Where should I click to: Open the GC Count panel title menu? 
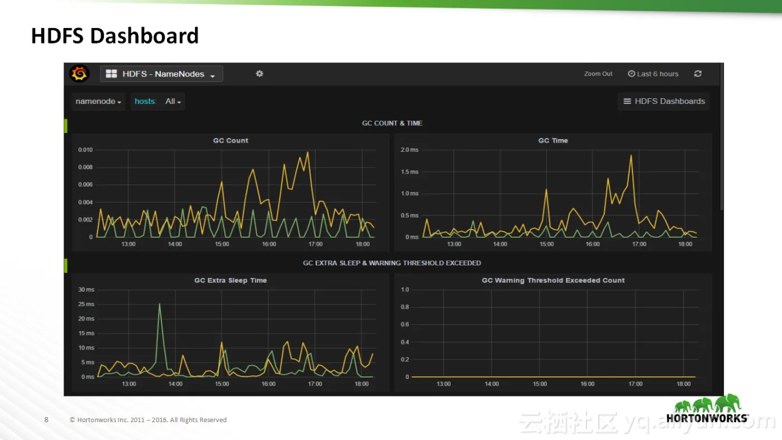coord(231,140)
